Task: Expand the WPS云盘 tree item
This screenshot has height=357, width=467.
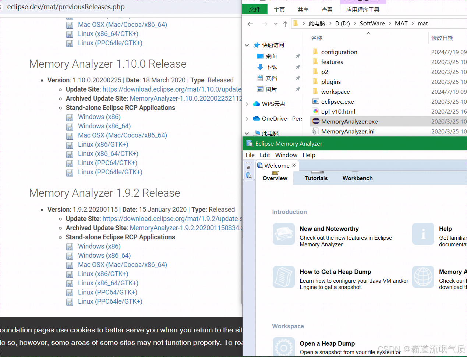Action: tap(247, 104)
